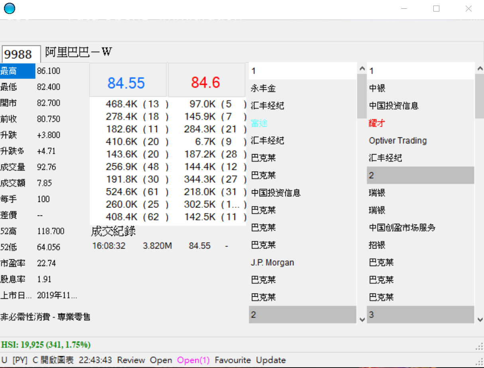Click the Update item in status bar
The image size is (484, 368).
coord(271,360)
